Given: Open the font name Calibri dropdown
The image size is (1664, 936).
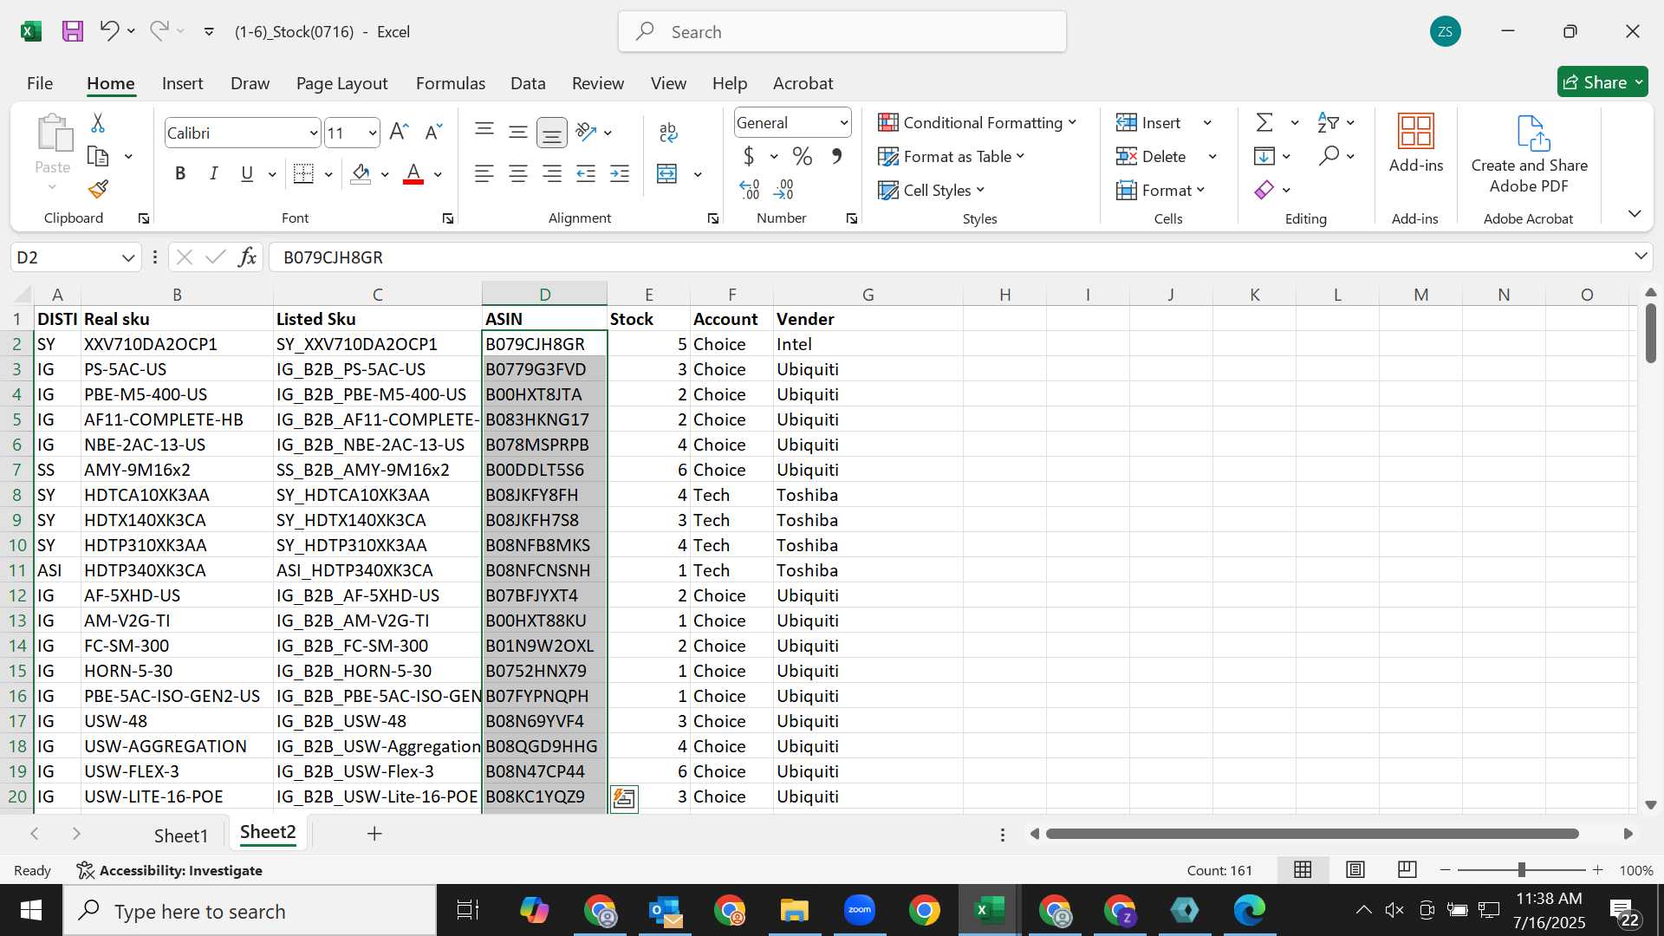Looking at the screenshot, I should pyautogui.click(x=313, y=133).
